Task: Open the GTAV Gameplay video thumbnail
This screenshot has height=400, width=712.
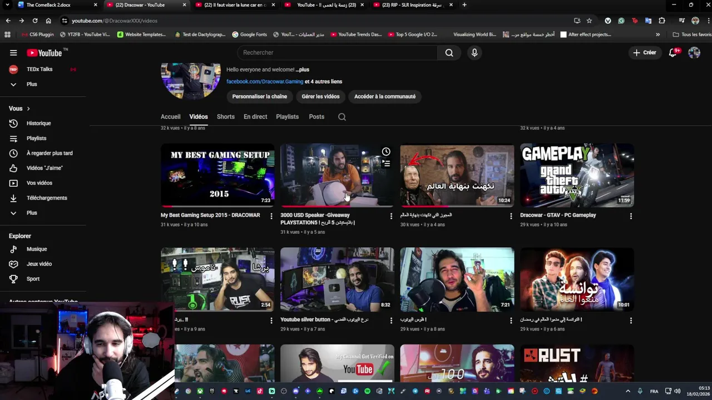Action: (x=577, y=176)
